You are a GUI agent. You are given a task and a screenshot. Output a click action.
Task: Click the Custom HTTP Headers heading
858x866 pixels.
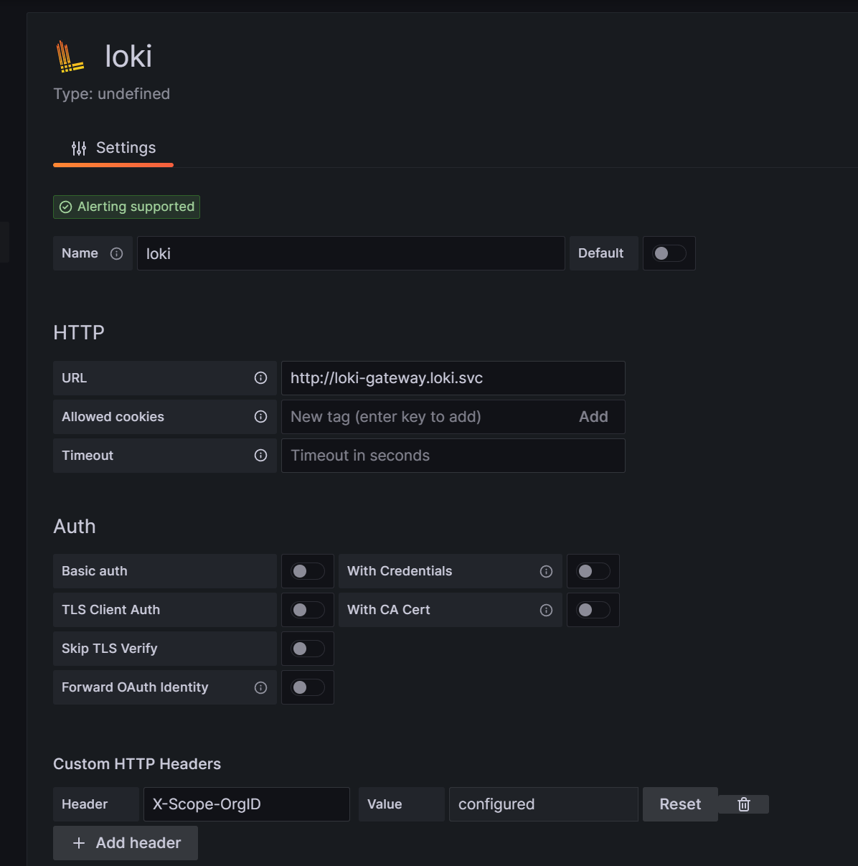click(137, 764)
